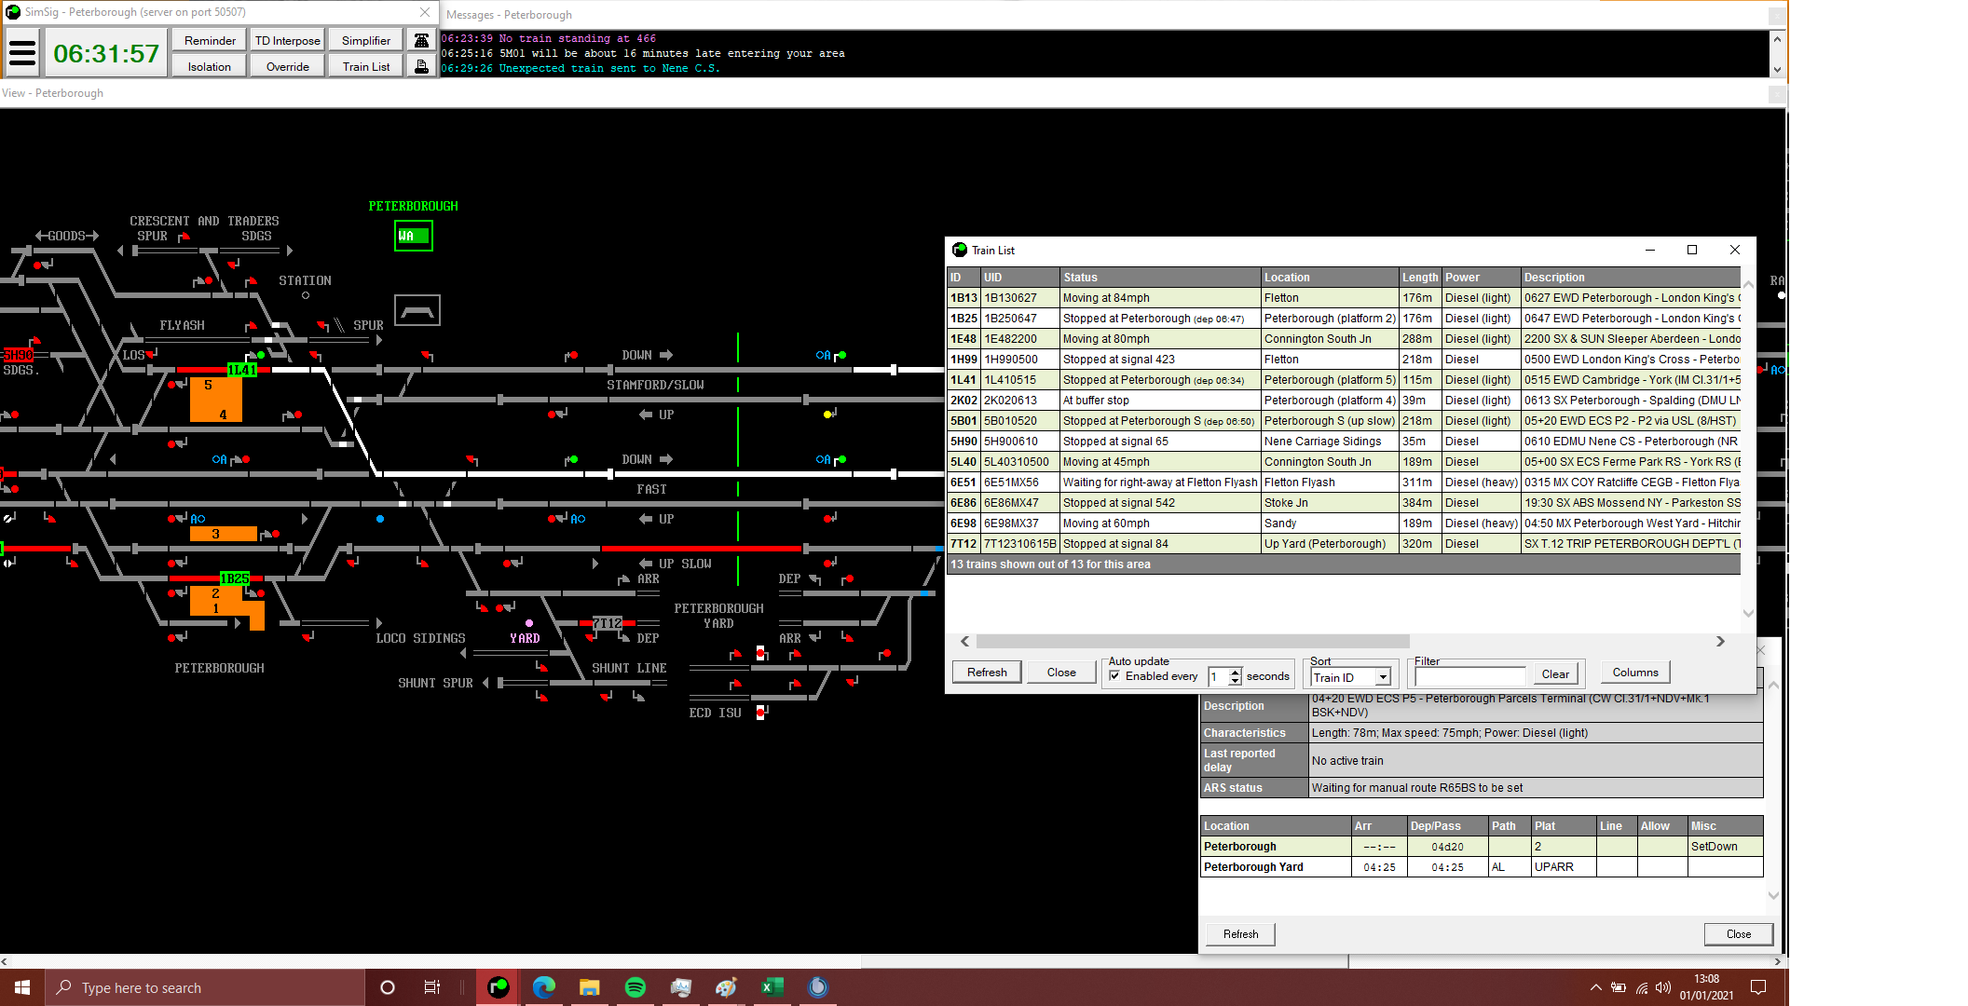This screenshot has width=1968, height=1006.
Task: Click the blue dot on the Up Fast line
Action: tap(380, 519)
